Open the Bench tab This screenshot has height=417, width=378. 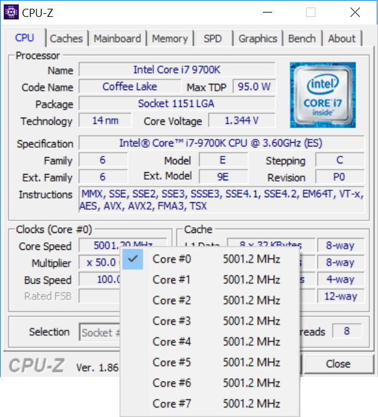[x=302, y=39]
